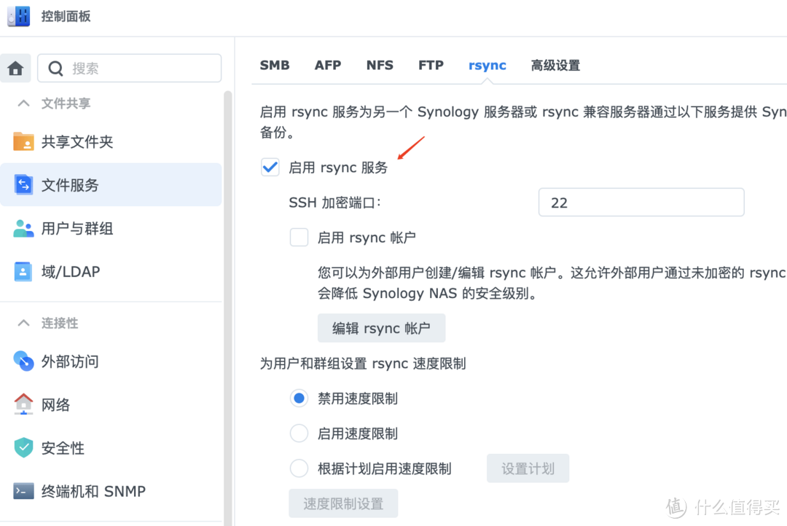Open the User & Group icon
The height and width of the screenshot is (526, 787).
(x=23, y=228)
